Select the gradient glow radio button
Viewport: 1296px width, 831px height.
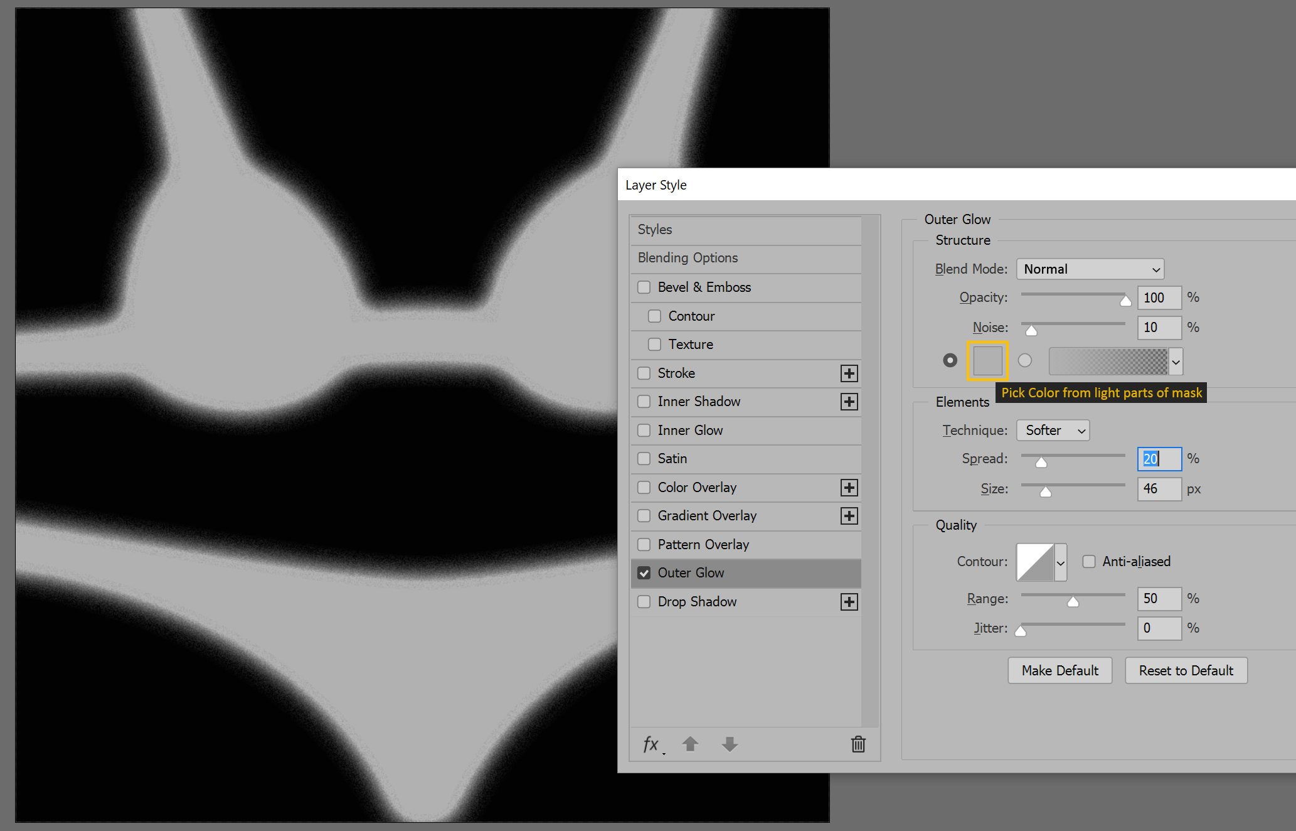pyautogui.click(x=1025, y=360)
